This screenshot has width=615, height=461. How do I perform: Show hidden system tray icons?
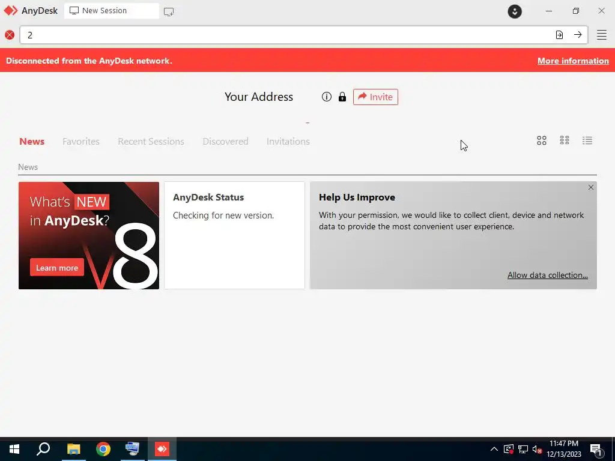[494, 449]
